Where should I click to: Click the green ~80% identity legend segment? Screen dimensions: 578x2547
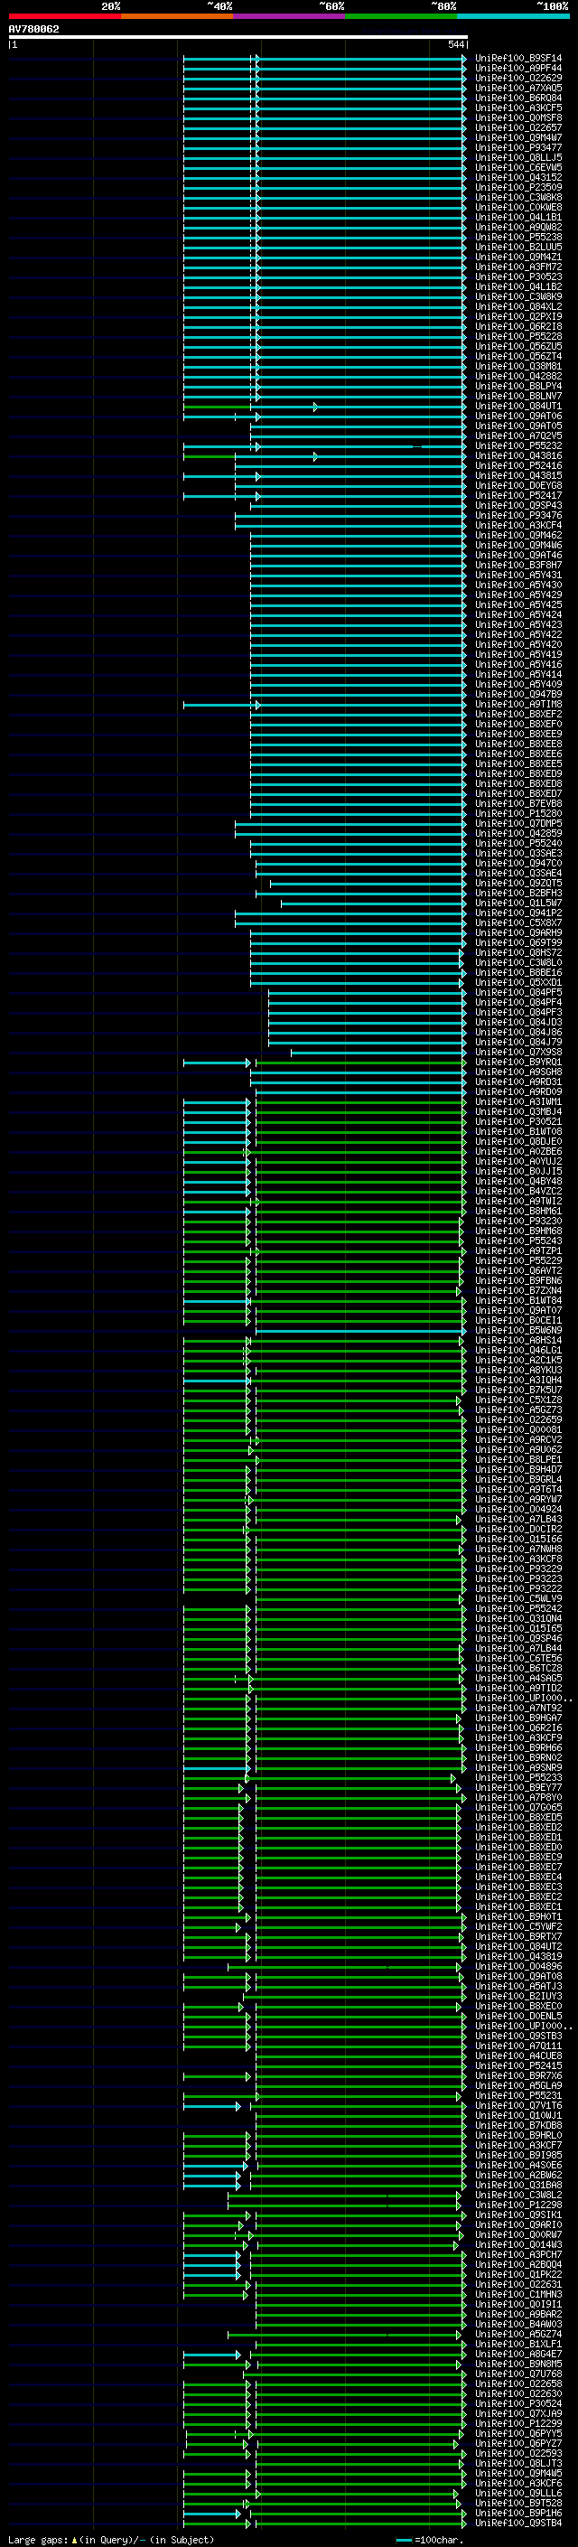coord(401,16)
